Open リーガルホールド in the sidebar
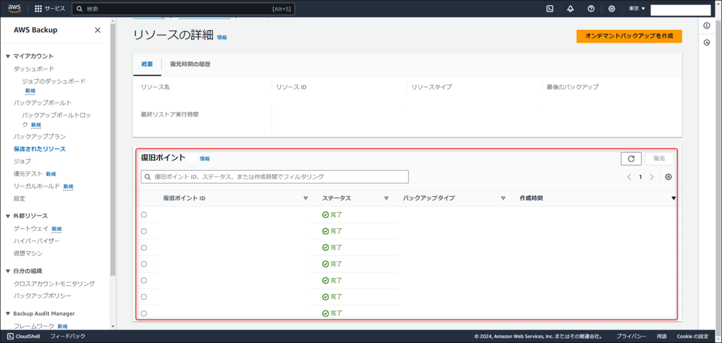Viewport: 722px width, 343px height. 37,187
